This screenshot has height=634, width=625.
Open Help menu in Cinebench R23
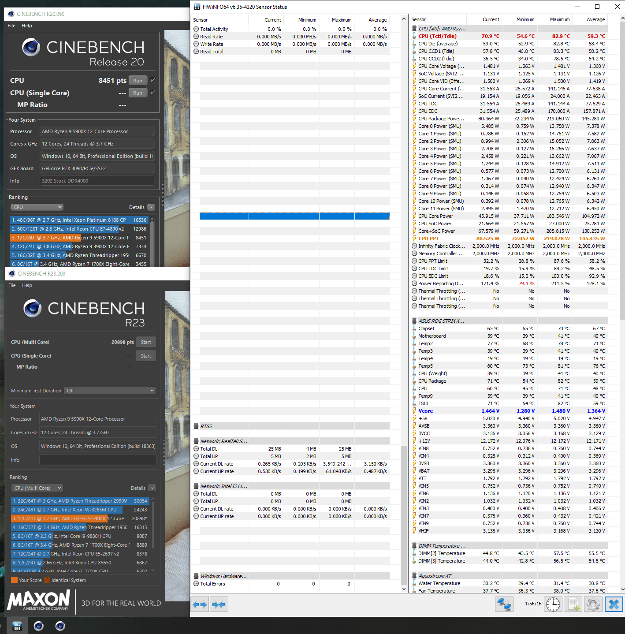(x=27, y=285)
